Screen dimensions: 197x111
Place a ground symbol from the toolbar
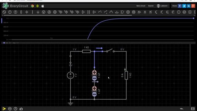38,12
